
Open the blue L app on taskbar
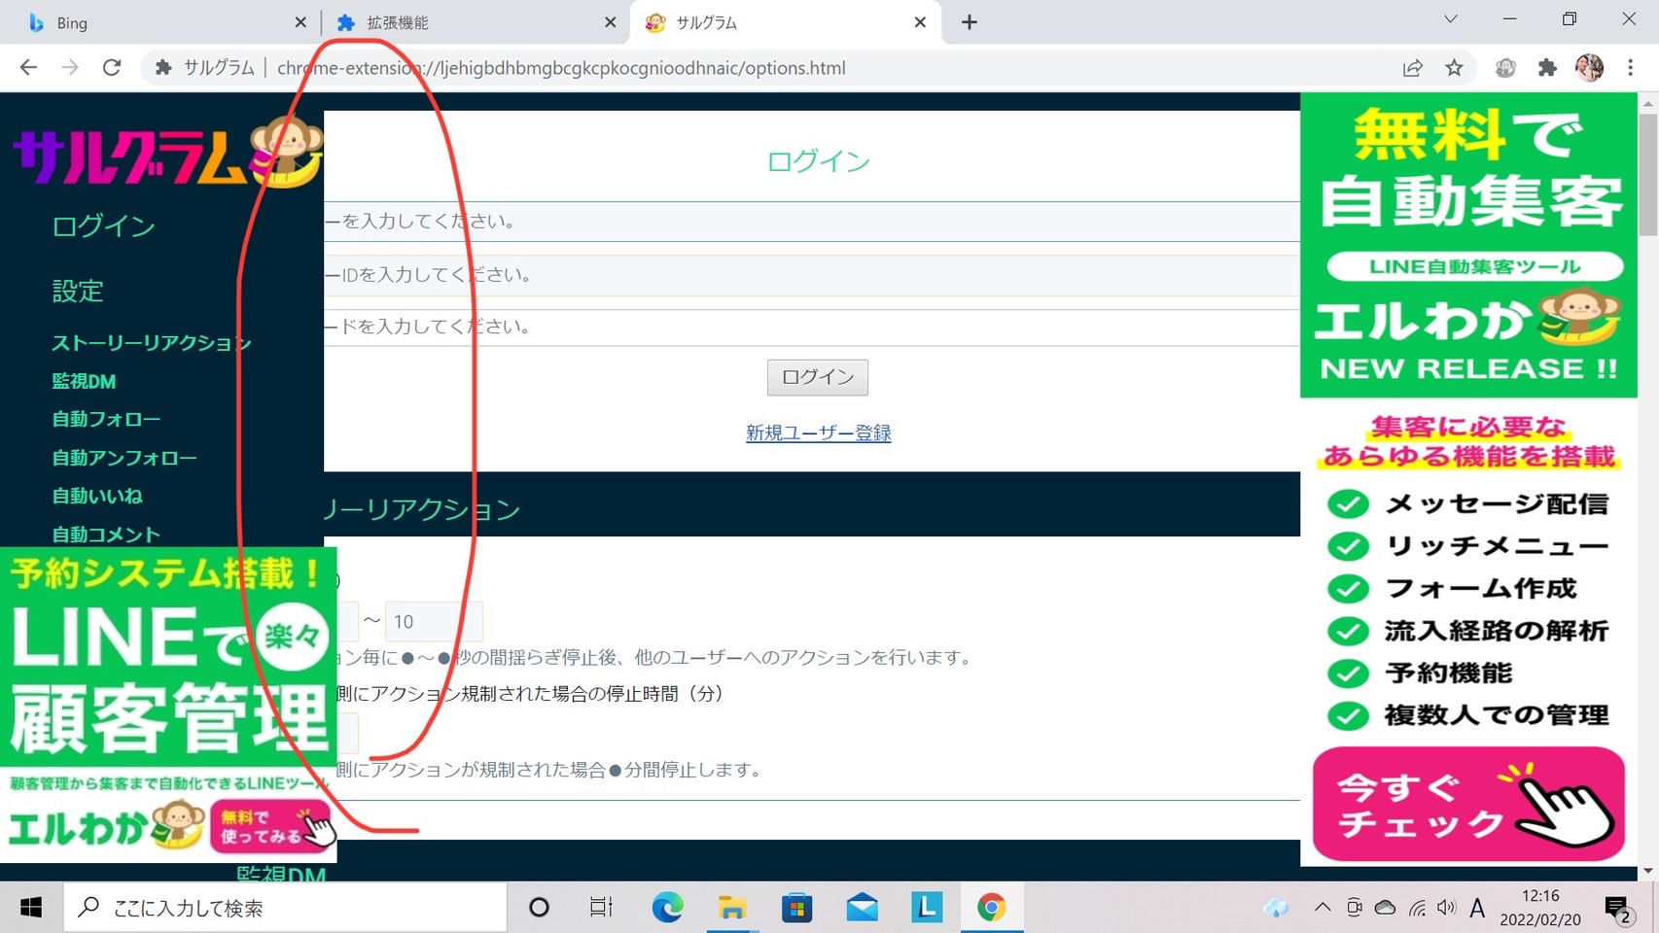[x=926, y=908]
